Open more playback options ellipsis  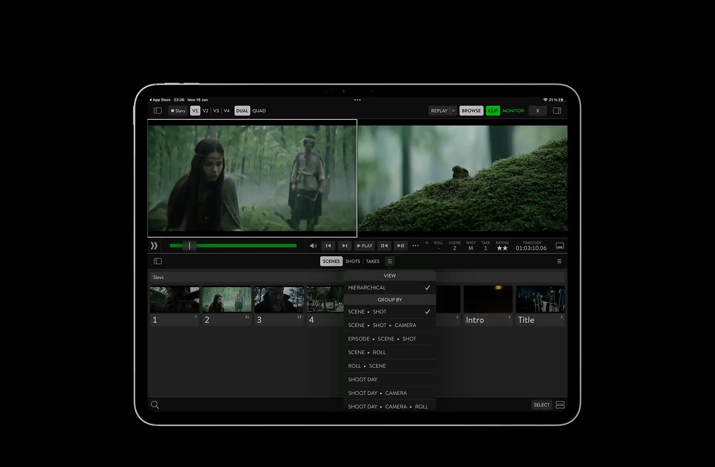click(x=415, y=246)
